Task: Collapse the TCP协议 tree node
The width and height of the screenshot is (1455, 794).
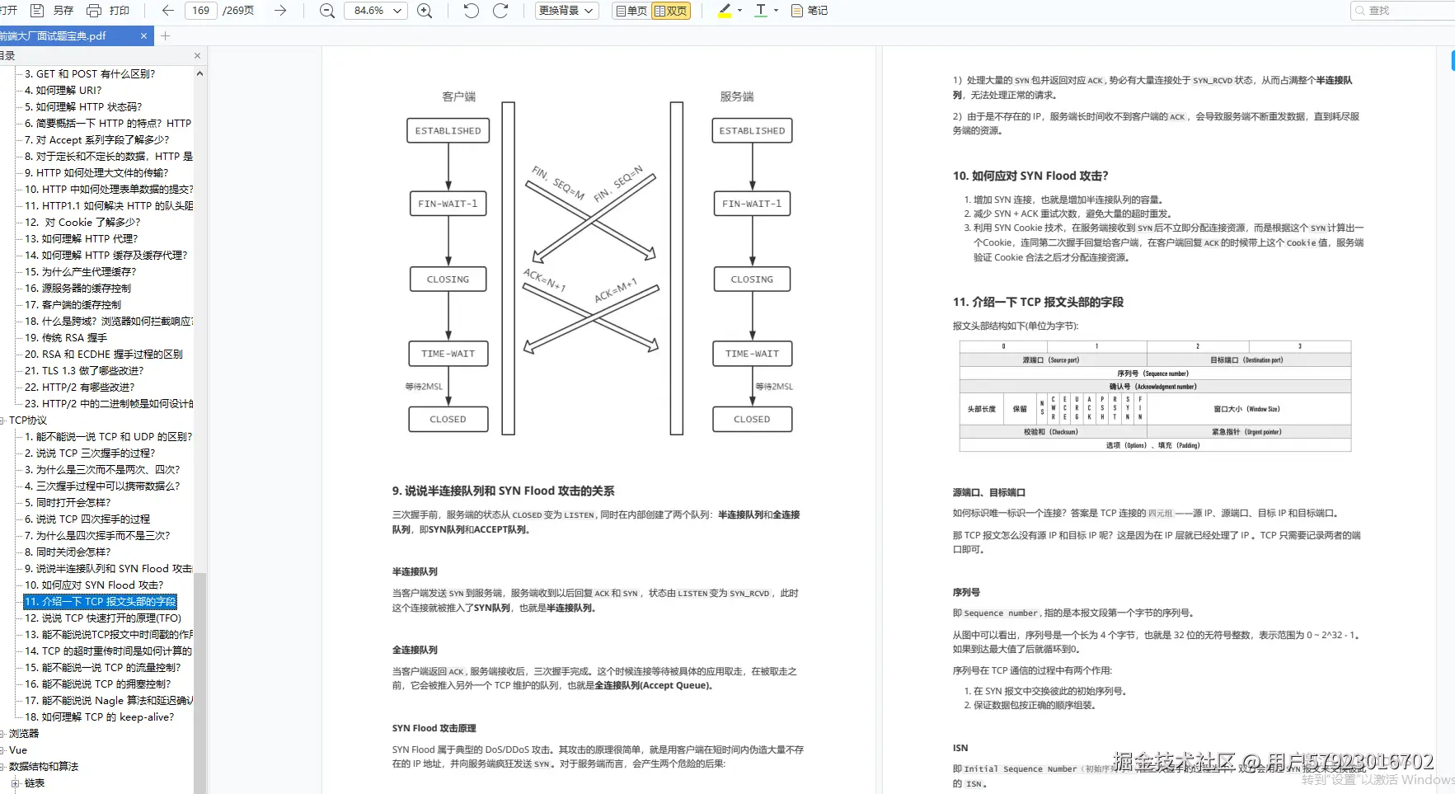Action: [2, 420]
